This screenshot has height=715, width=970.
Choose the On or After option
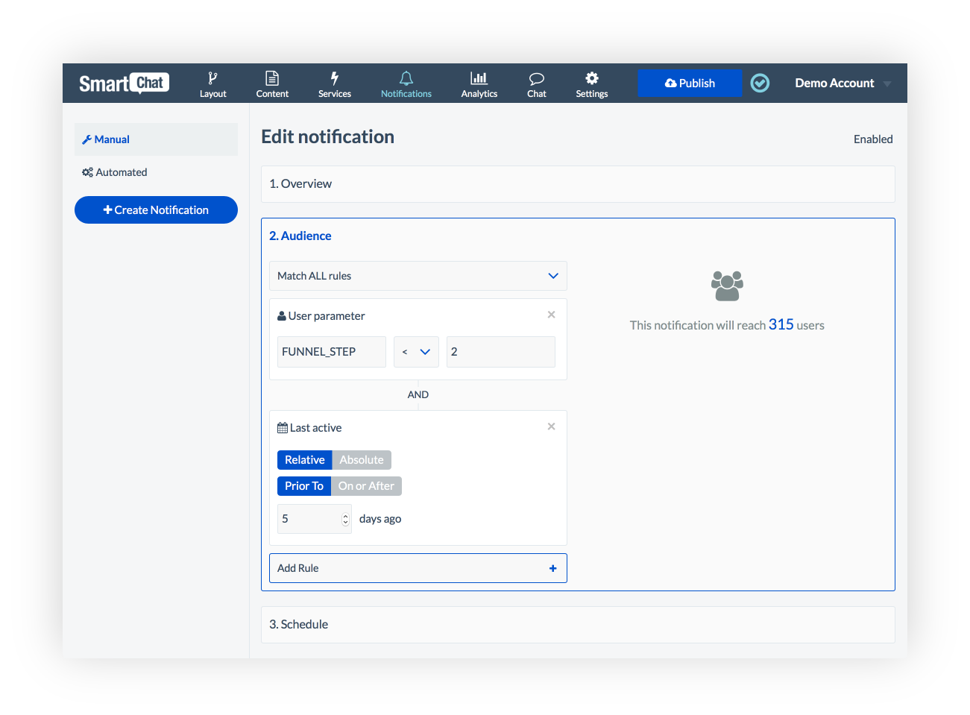[366, 486]
